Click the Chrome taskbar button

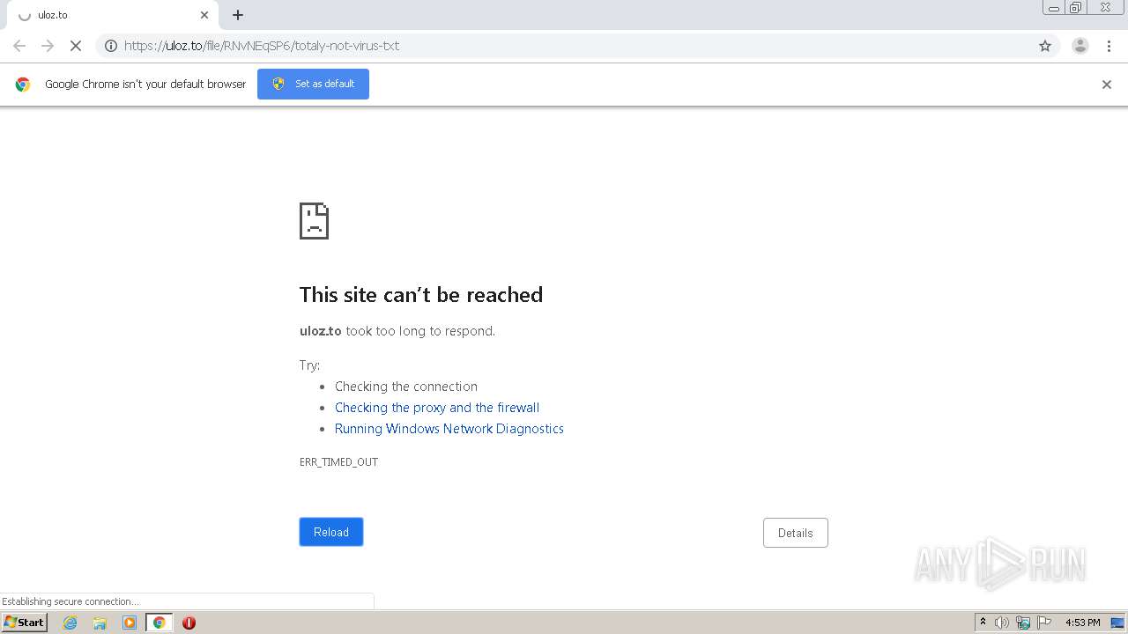click(x=160, y=623)
